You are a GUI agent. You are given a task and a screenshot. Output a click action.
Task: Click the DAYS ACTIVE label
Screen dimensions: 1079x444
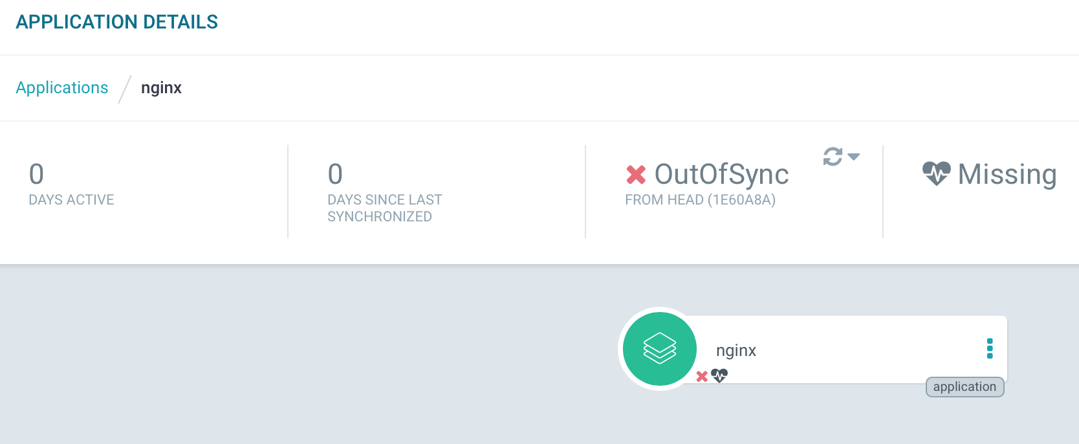pos(71,200)
